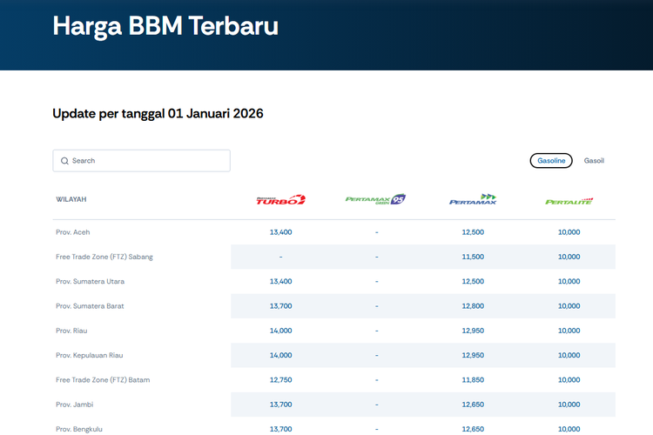Click Pertamax price 11,850 for FTZ Batam

[473, 379]
